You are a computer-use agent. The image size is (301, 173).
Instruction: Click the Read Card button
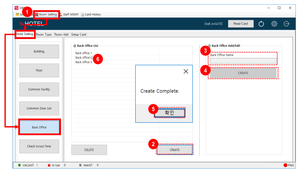pyautogui.click(x=240, y=24)
